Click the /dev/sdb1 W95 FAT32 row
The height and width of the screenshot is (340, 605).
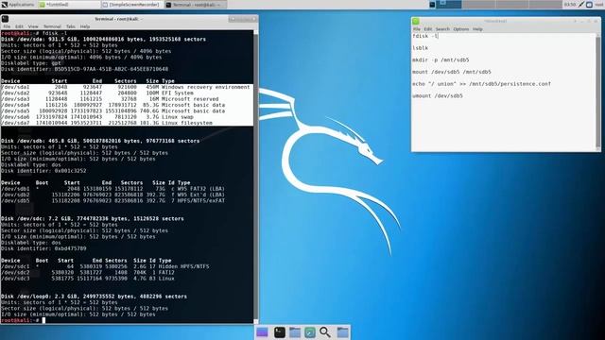click(113, 189)
